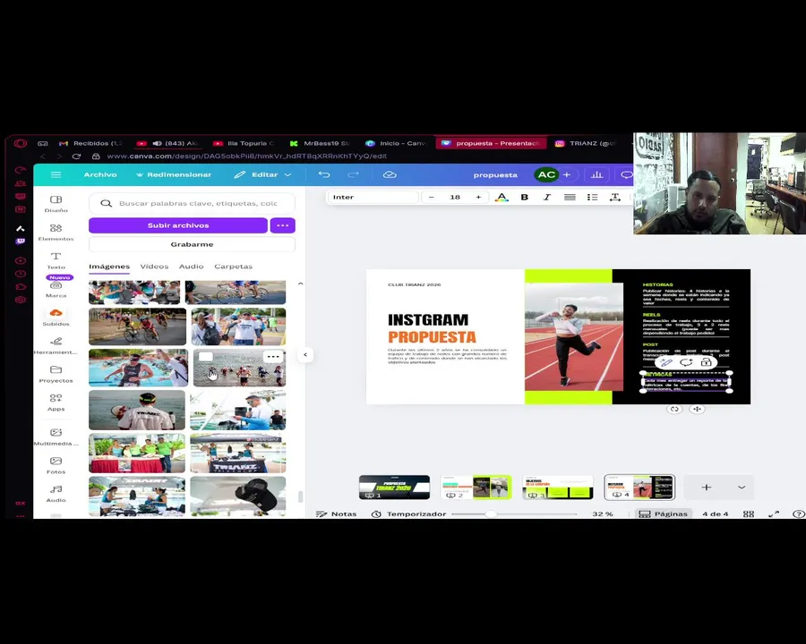Change text alignment
Viewport: 806px width, 644px height.
[x=570, y=197]
